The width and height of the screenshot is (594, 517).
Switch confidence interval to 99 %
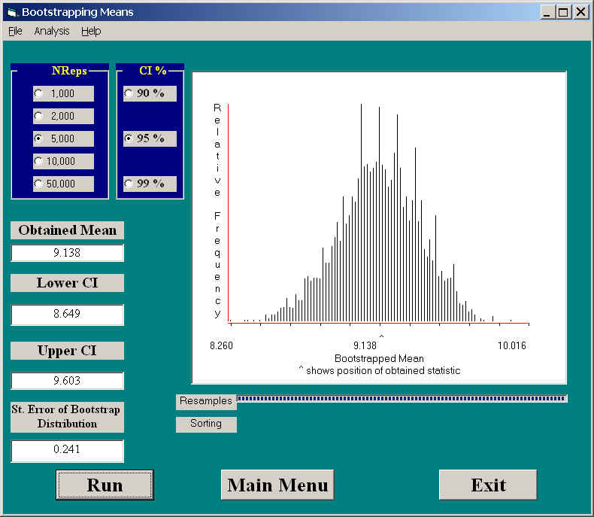[x=129, y=184]
